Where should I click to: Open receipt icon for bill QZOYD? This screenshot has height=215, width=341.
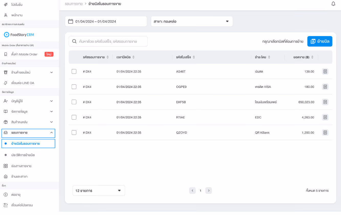[325, 133]
